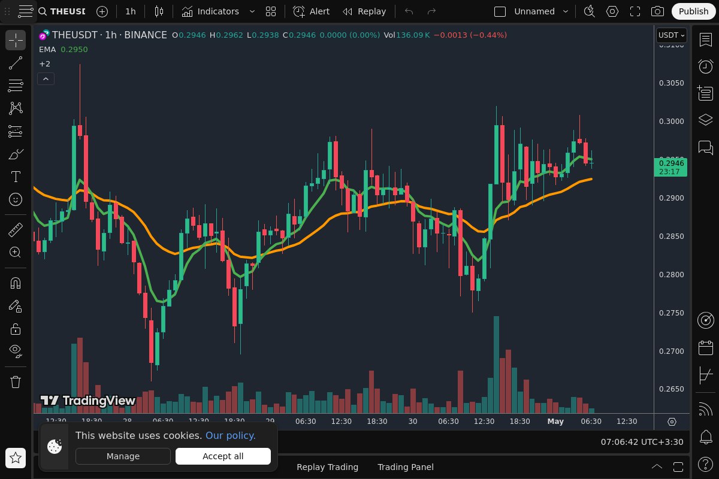Image resolution: width=719 pixels, height=479 pixels.
Task: Take a chart snapshot with camera
Action: pos(657,11)
